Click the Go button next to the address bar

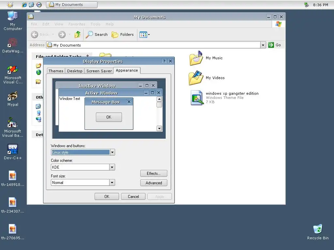pos(275,45)
